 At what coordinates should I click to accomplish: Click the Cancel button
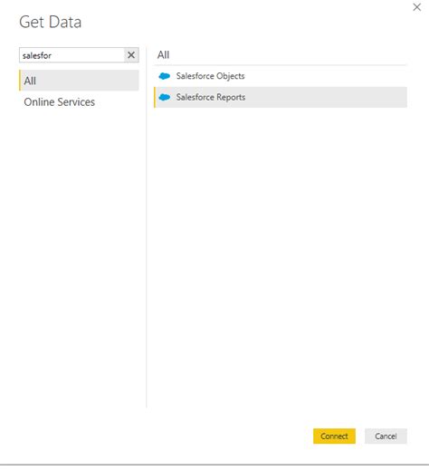coord(386,436)
